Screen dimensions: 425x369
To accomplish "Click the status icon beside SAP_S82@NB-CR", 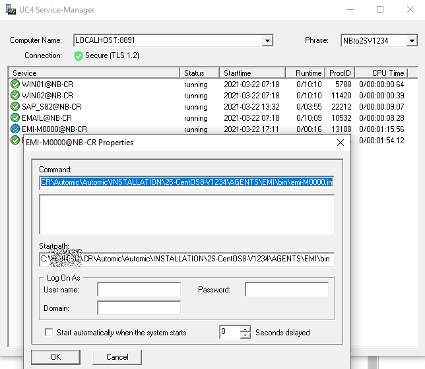I will (15, 106).
